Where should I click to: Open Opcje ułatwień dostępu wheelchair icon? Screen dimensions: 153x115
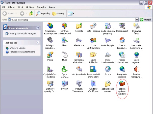pos(64,69)
